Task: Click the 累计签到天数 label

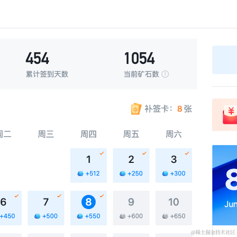Action: [47, 74]
